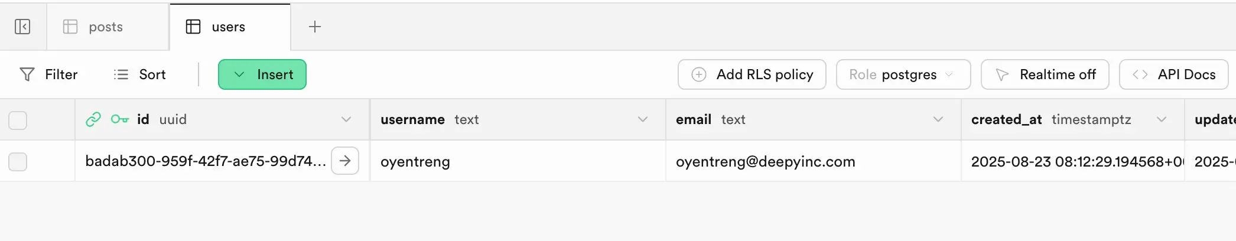
Task: Expand the id column dropdown chevron
Action: coord(346,119)
